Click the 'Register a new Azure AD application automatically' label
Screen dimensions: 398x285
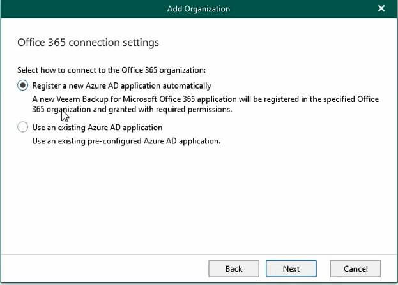(x=121, y=85)
